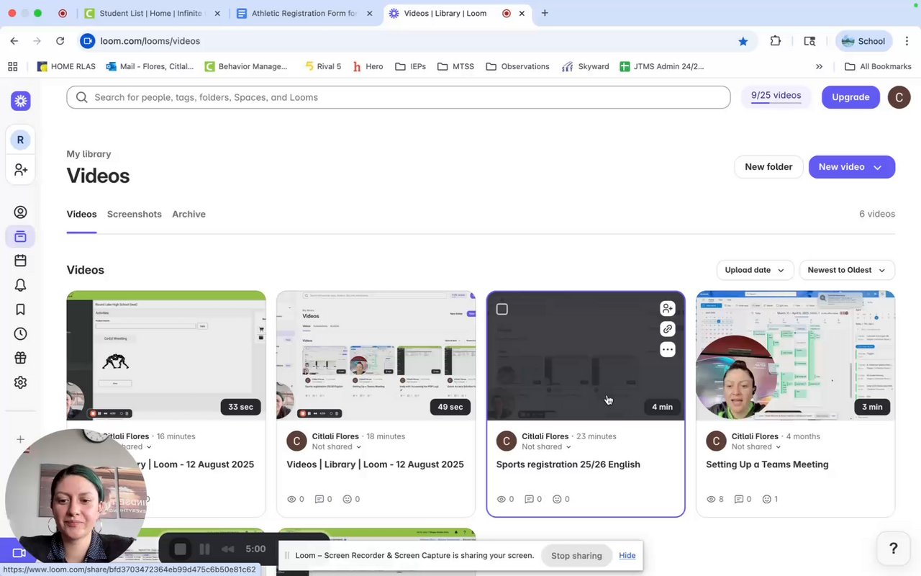Click views count on Teams Meeting video
The height and width of the screenshot is (576, 921).
pyautogui.click(x=714, y=499)
